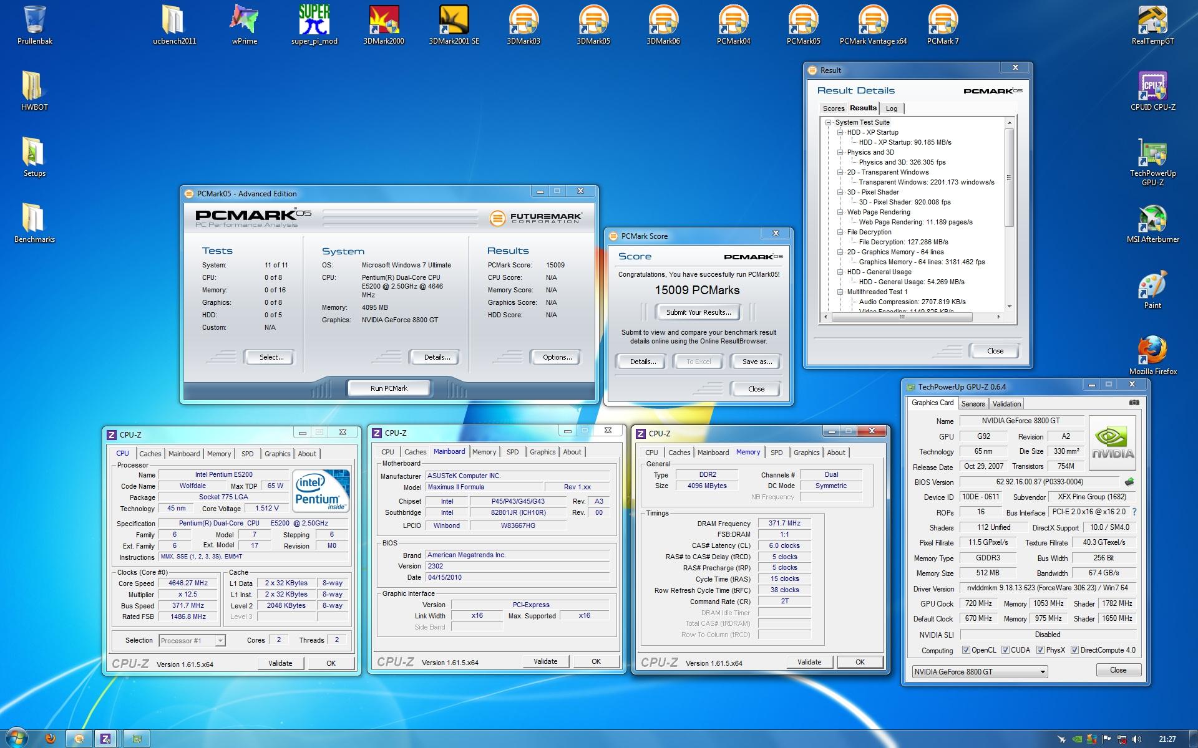The image size is (1198, 748).
Task: Click the CPU-Z taskbar button
Action: tap(105, 739)
